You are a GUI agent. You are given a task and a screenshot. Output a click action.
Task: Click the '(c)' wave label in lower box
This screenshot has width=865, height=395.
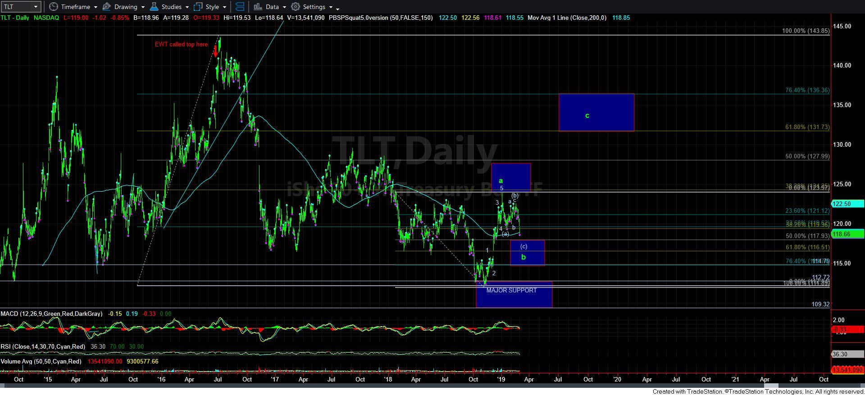tap(524, 246)
